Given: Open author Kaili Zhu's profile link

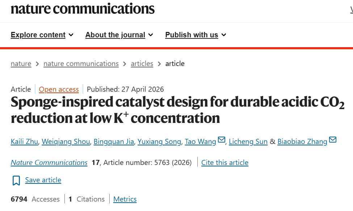Looking at the screenshot, I should tap(24, 141).
